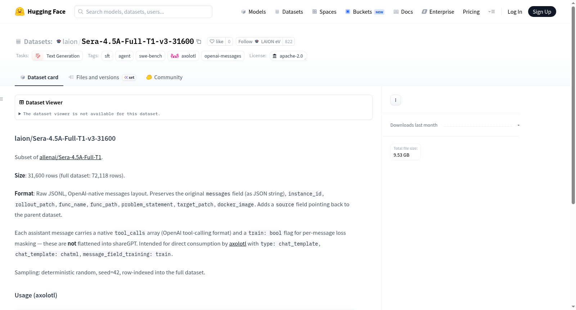Click the heart like icon

pyautogui.click(x=212, y=41)
